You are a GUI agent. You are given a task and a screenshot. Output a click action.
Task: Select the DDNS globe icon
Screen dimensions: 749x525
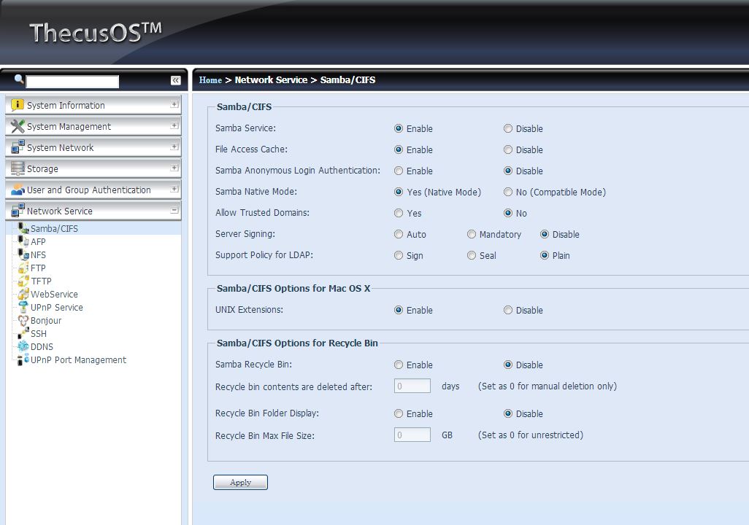tap(23, 347)
